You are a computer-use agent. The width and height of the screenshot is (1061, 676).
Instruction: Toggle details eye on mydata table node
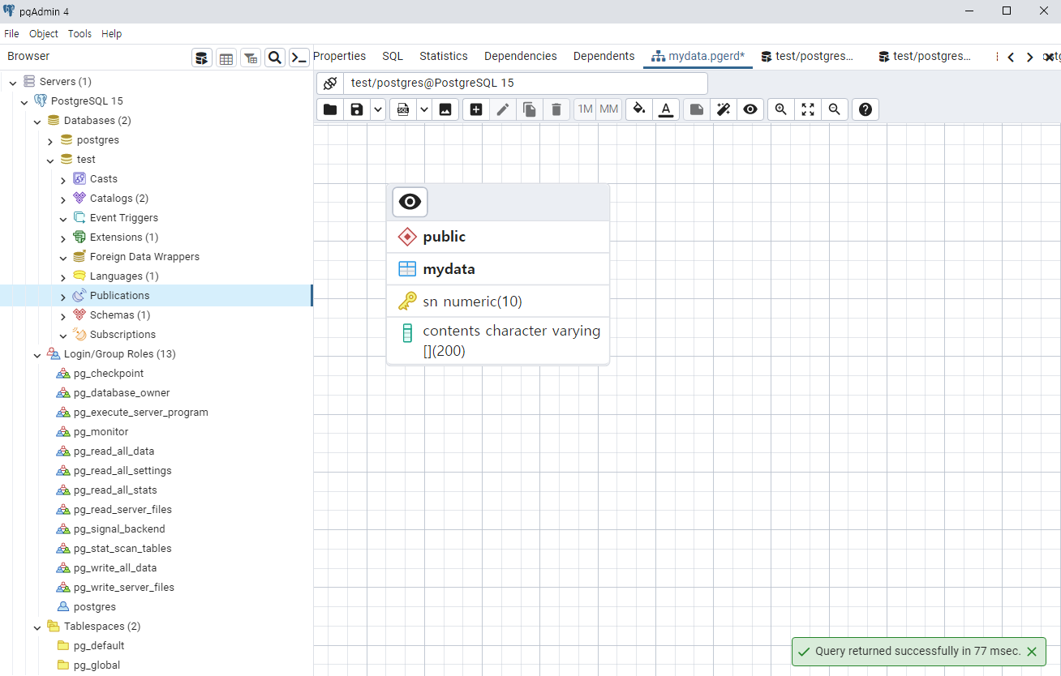[410, 202]
